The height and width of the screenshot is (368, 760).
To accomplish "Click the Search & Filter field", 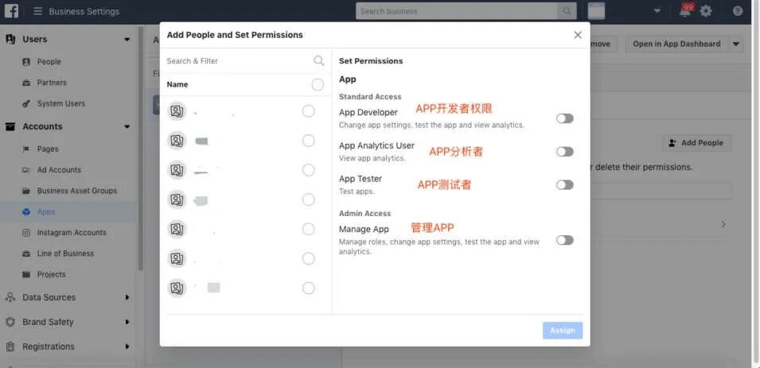I will click(245, 61).
